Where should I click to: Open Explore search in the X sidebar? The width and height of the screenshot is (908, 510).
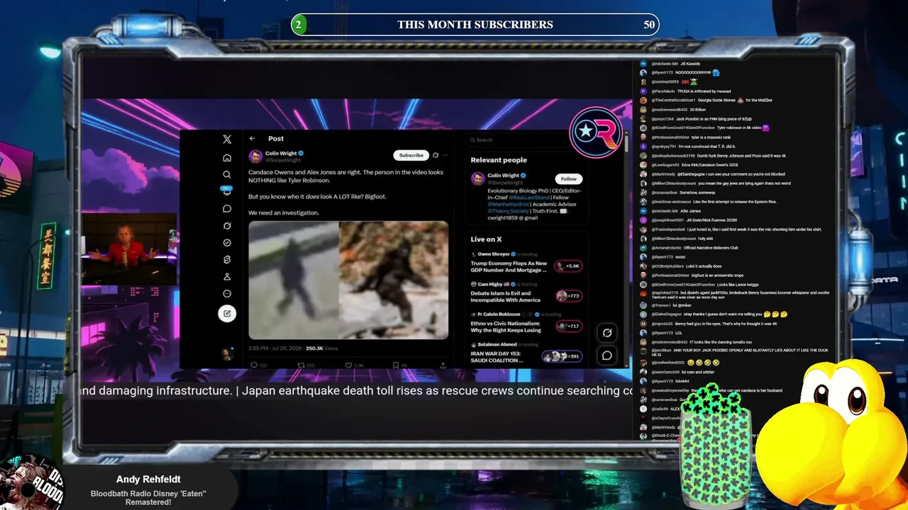pos(227,174)
